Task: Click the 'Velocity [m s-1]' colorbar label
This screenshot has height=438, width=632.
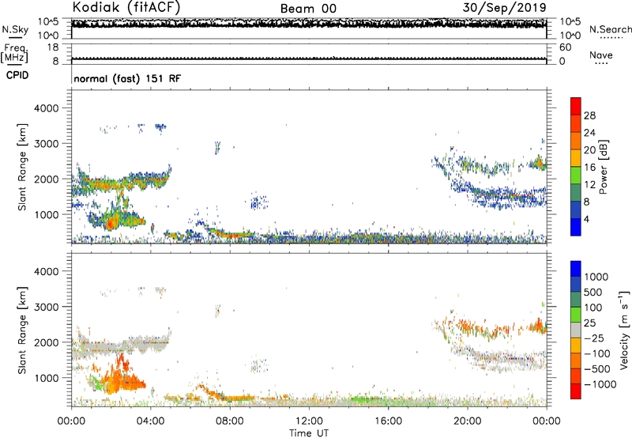Action: [x=624, y=330]
